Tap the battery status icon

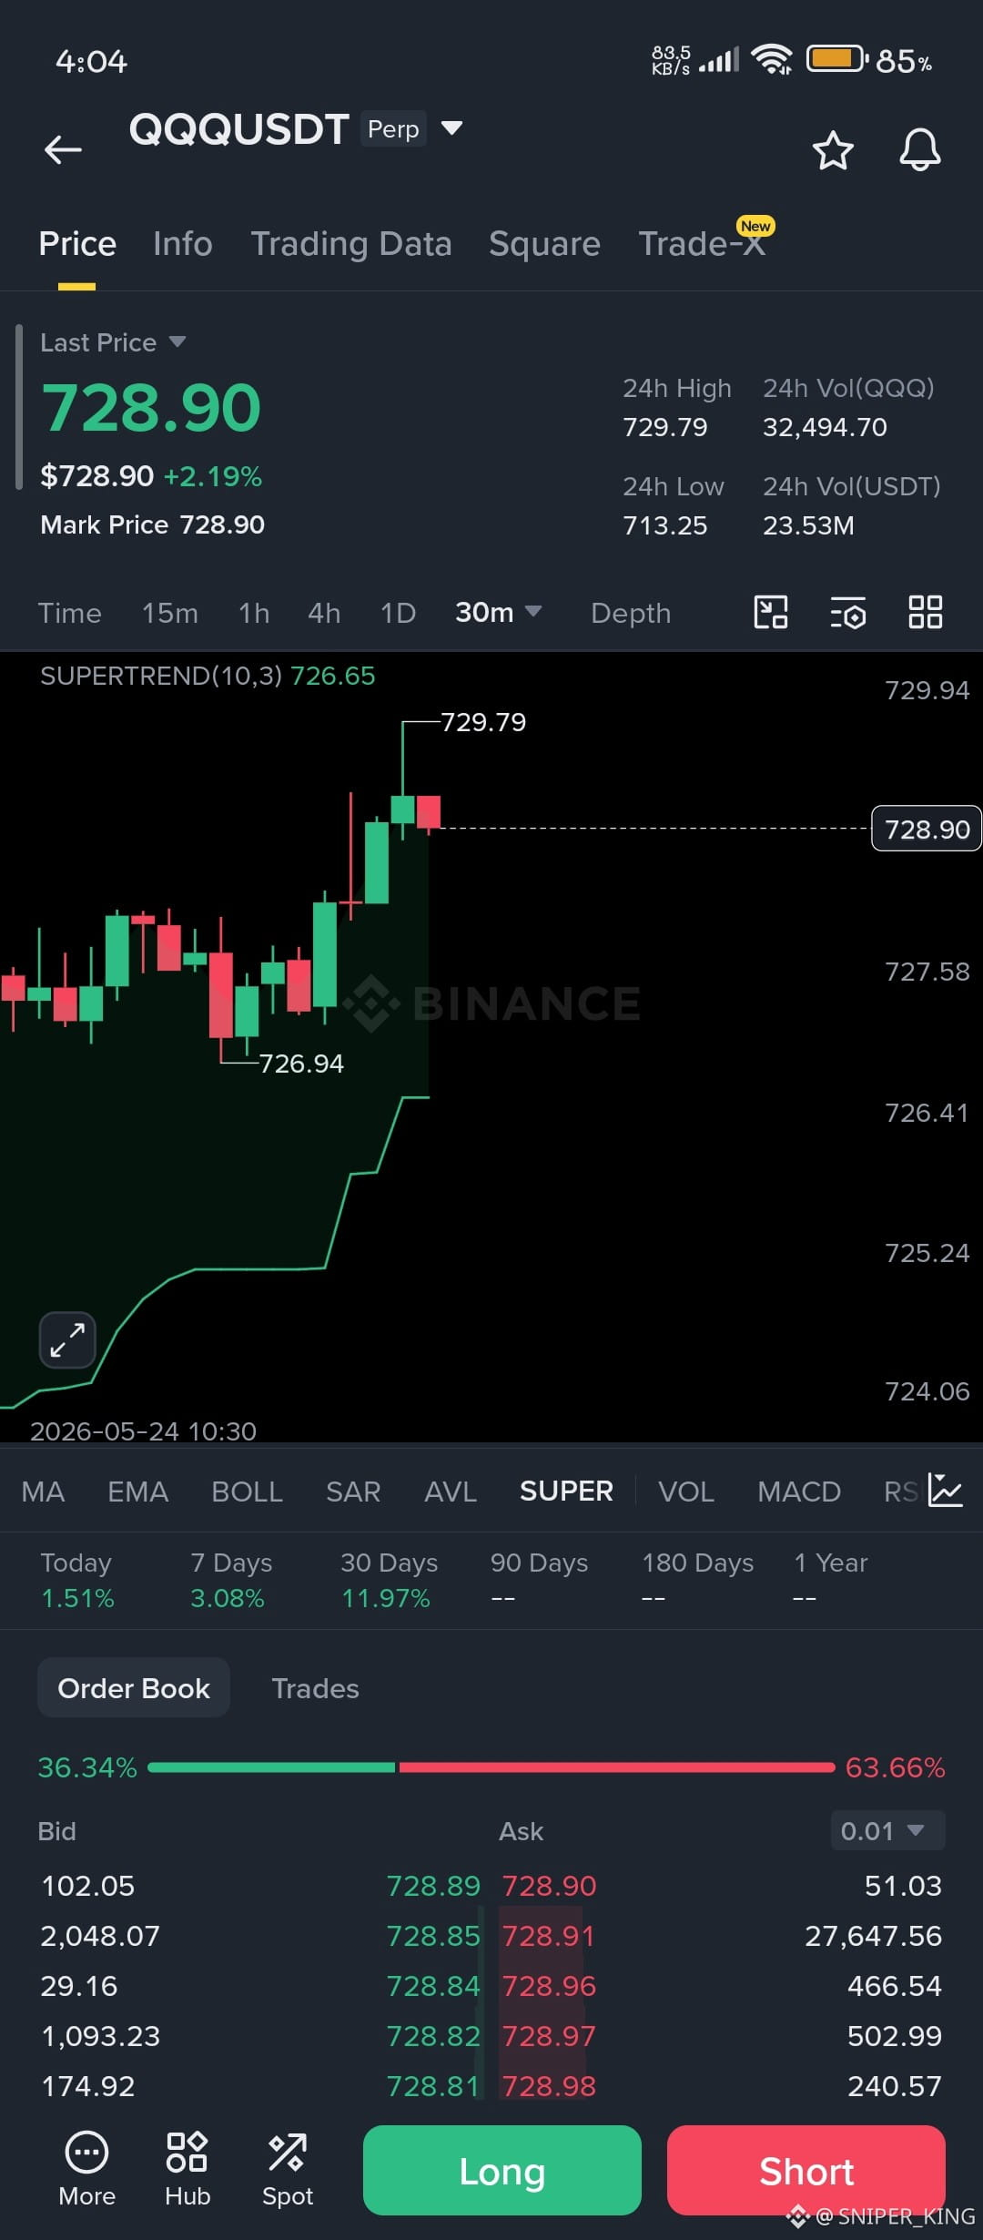coord(837,59)
